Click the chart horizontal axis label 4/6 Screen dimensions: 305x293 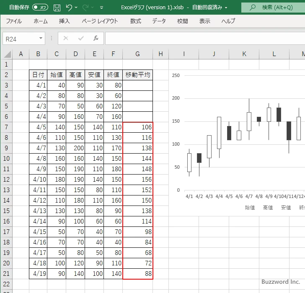[239, 196]
